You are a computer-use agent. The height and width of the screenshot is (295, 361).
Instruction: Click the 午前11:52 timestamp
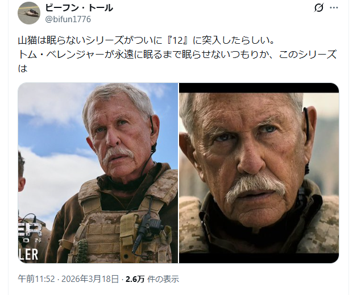point(36,279)
